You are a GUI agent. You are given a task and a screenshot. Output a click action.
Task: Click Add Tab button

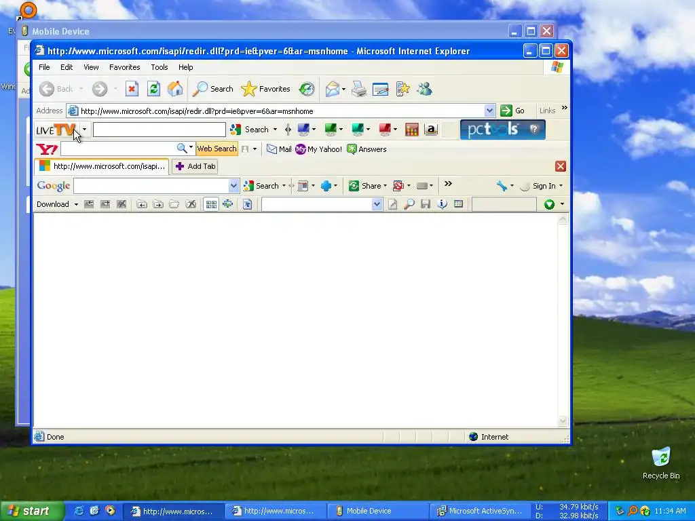[x=195, y=166]
